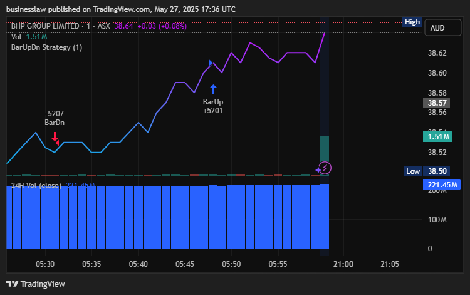This screenshot has height=295, width=470.
Task: Click the Vol 1.51 M indicator legend
Action: (x=29, y=37)
